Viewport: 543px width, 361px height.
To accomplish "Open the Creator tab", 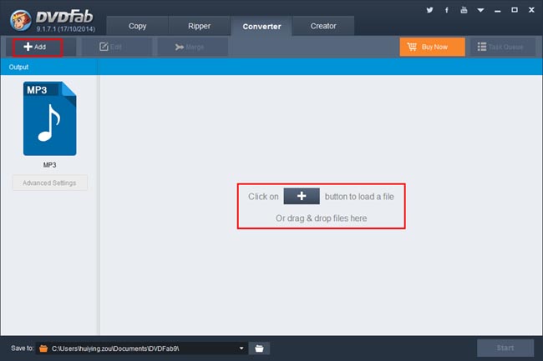I will pos(323,26).
